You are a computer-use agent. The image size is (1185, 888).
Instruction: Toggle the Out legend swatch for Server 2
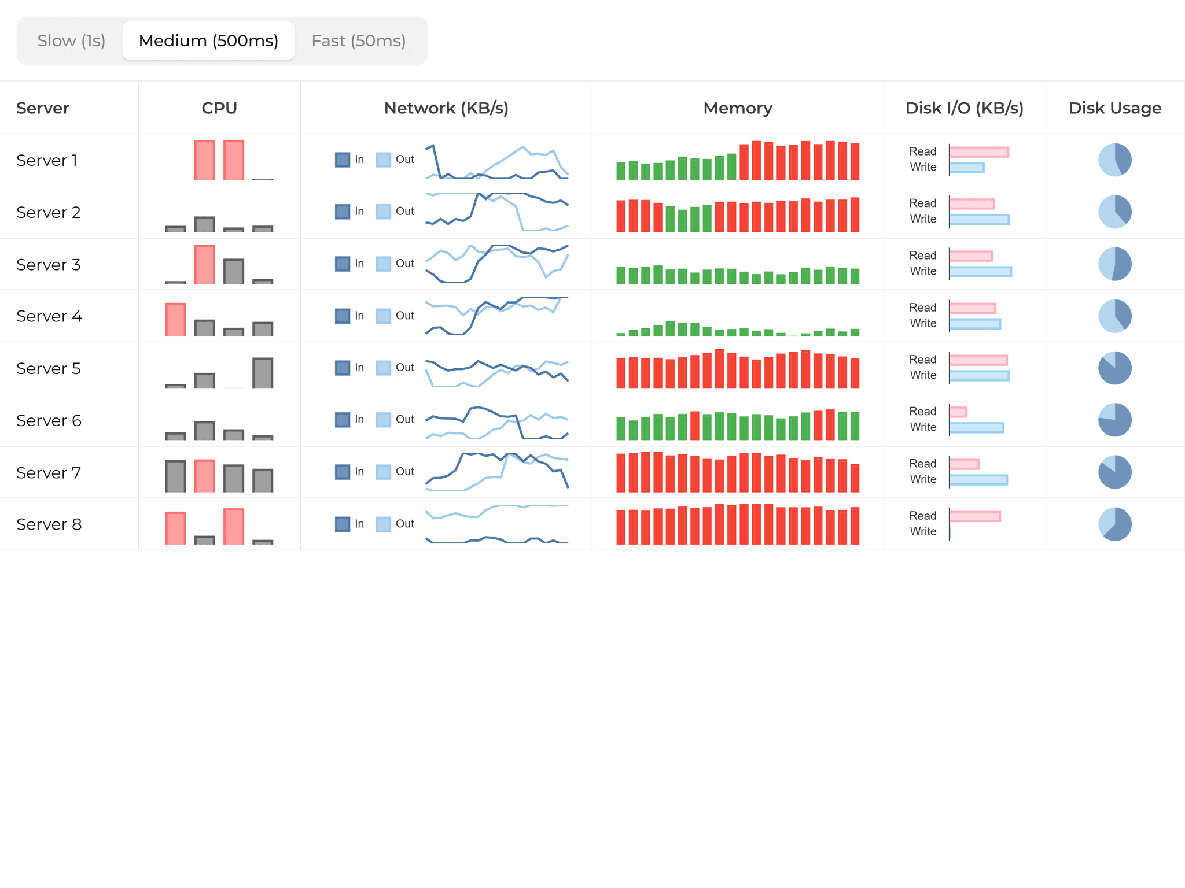(x=383, y=212)
